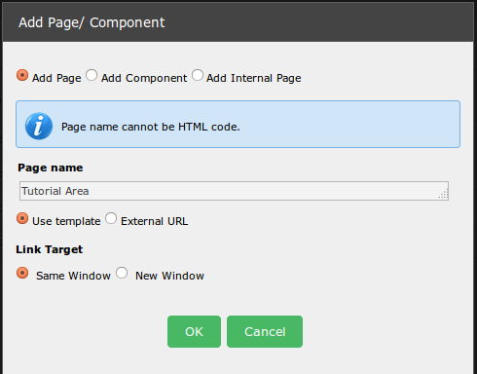This screenshot has width=477, height=374.
Task: Click the 'Link Target' heading
Action: [50, 249]
